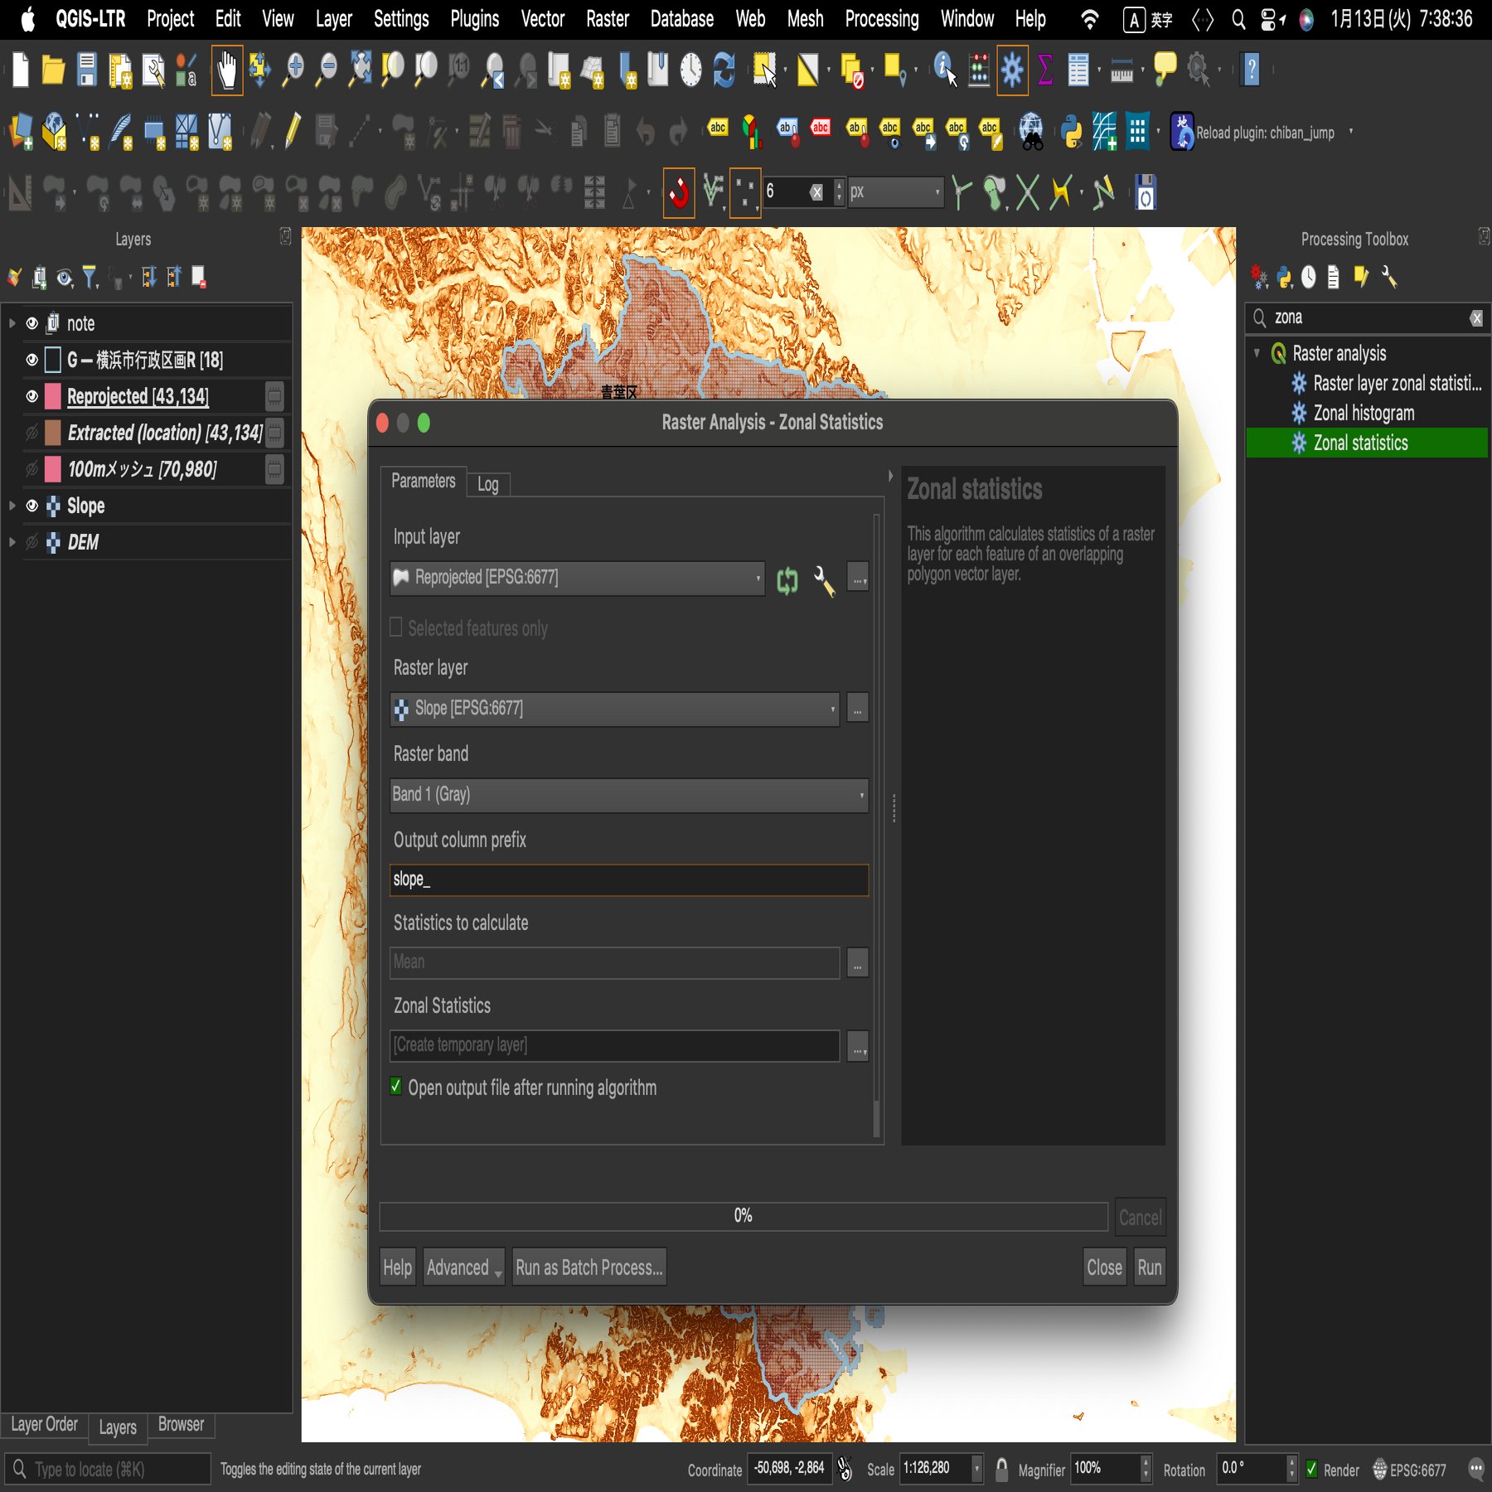Switch to the Log tab
Screen dimensions: 1492x1492
coord(488,484)
